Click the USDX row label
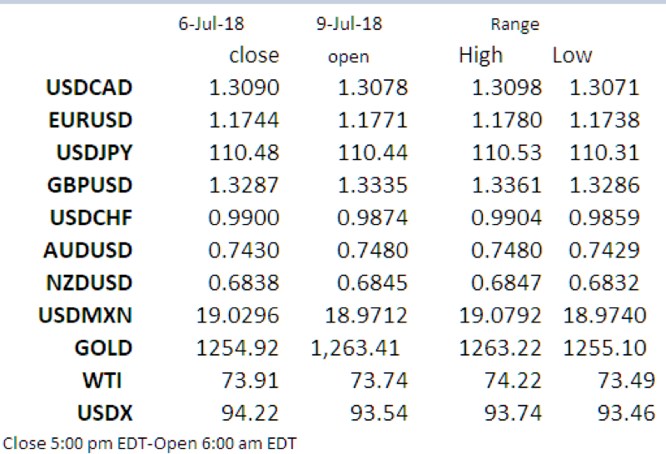Image resolution: width=666 pixels, height=454 pixels. point(104,413)
